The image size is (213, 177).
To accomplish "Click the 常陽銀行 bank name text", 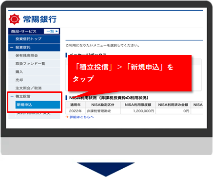I will pos(40,19).
